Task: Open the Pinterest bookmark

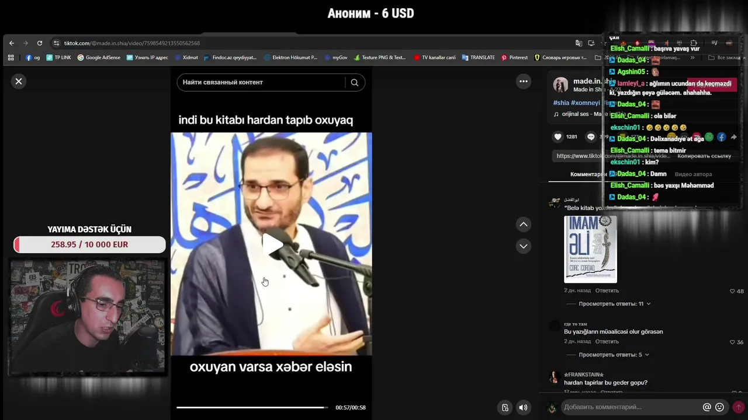Action: [x=514, y=58]
